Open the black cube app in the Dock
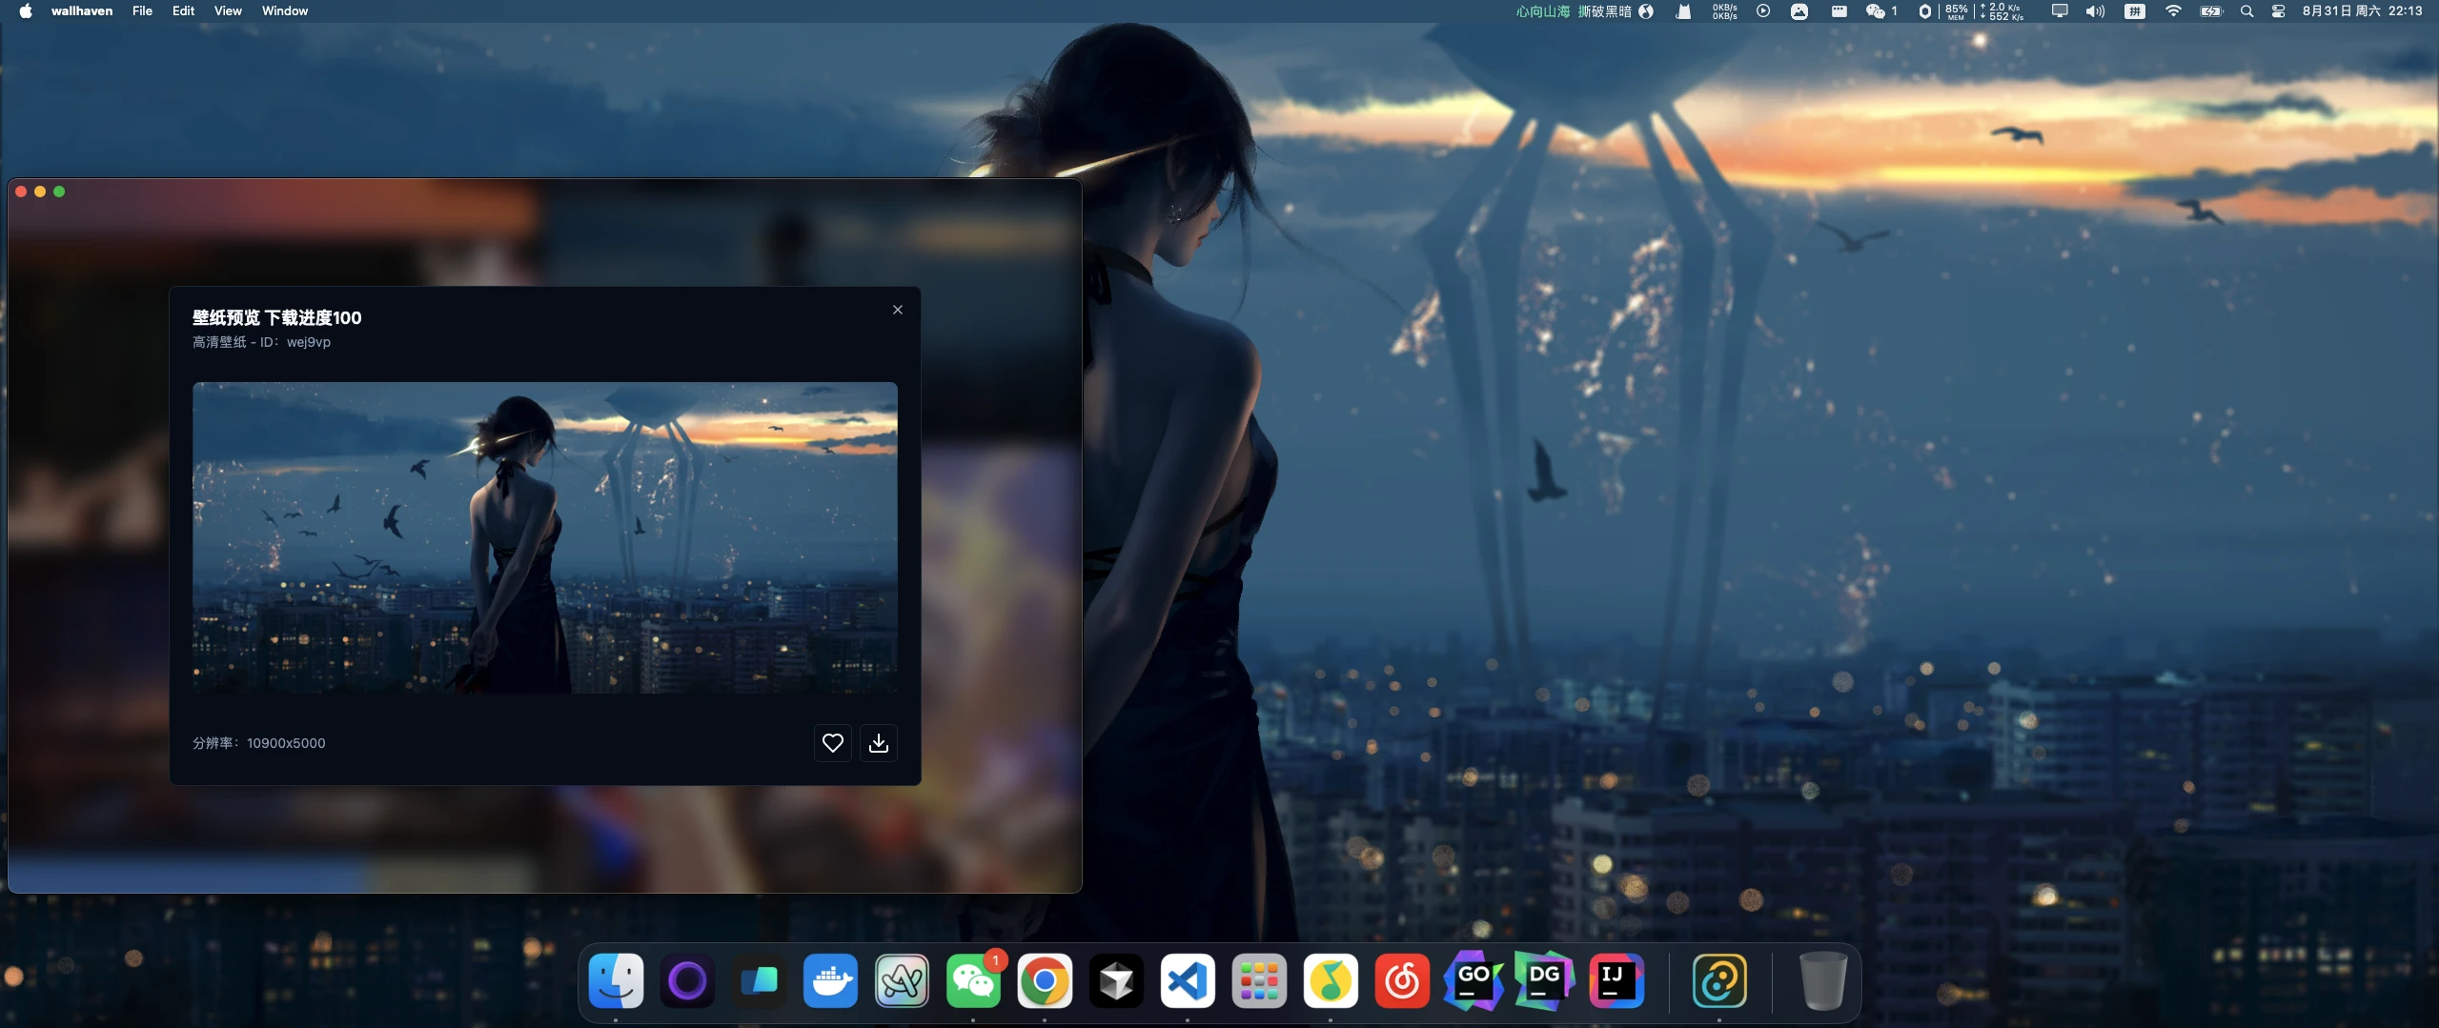Image resolution: width=2439 pixels, height=1028 pixels. pos(1116,980)
